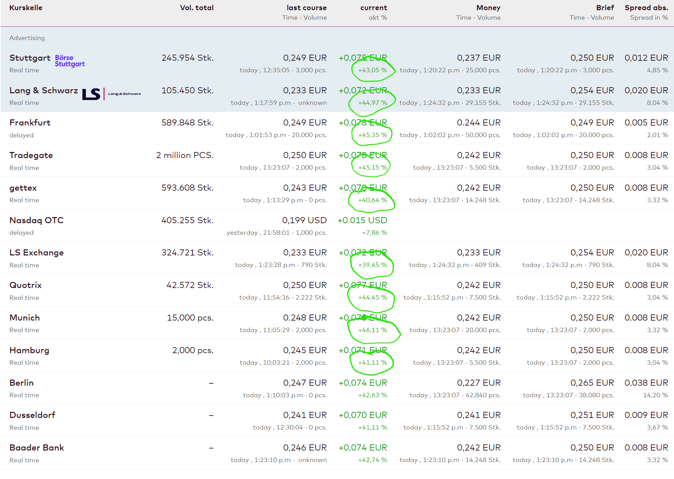
Task: Click the Börse Stuttgart logo
Action: point(70,61)
